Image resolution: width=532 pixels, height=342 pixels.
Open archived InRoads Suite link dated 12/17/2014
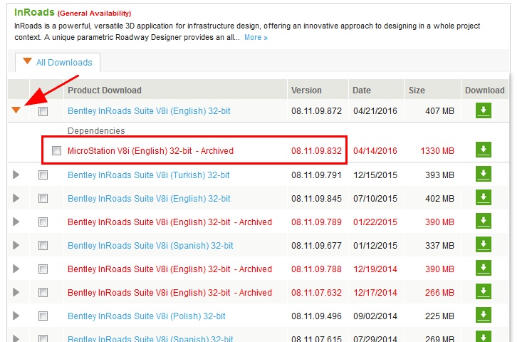point(169,292)
